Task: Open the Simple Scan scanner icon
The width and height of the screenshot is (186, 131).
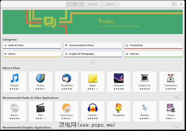Action: [145, 78]
